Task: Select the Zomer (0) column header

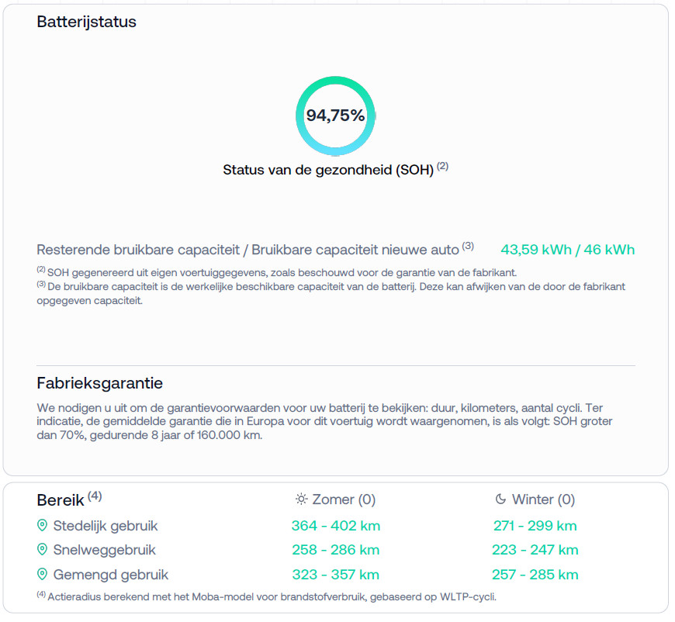Action: pos(343,499)
